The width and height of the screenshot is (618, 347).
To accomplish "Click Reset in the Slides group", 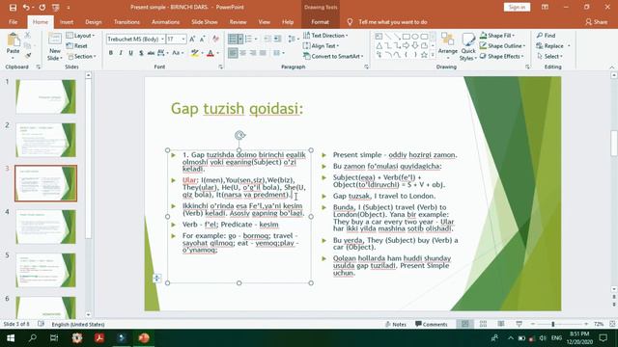I will (77, 45).
